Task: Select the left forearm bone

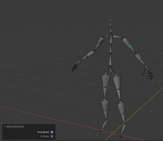Action: [88, 56]
